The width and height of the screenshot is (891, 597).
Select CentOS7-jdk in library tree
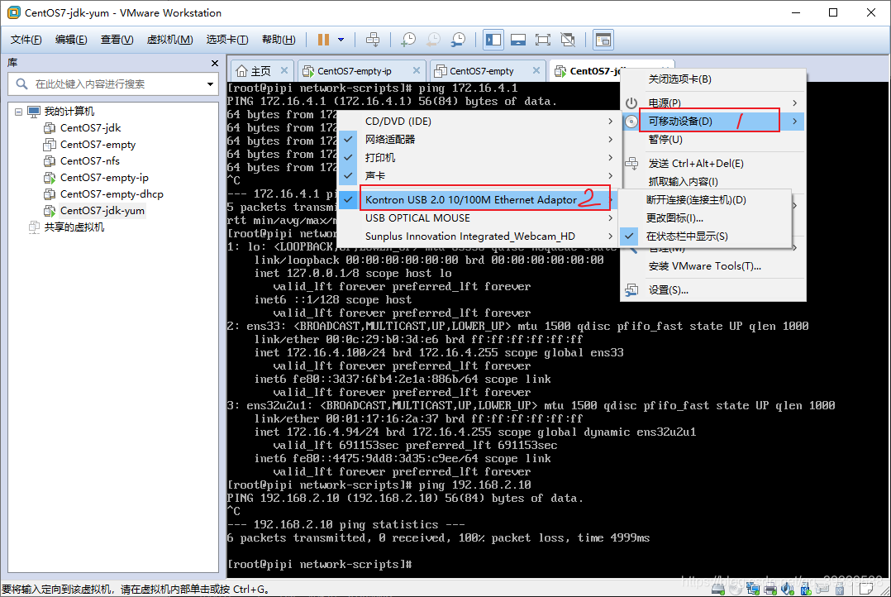click(90, 128)
